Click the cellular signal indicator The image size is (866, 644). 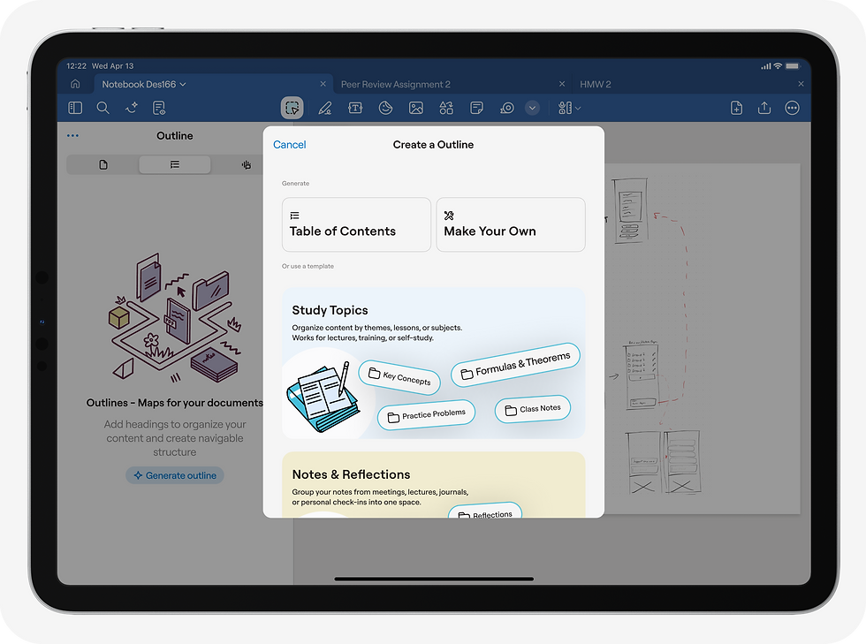click(x=766, y=65)
